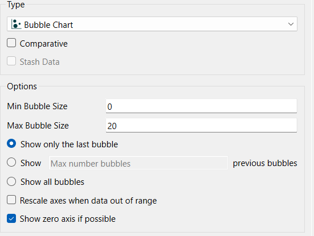The height and width of the screenshot is (236, 314).
Task: Tick the greyed-out Stash Data checkbox
Action: [x=11, y=61]
